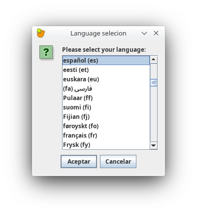This screenshot has height=214, width=197.
Task: Click scrollbar track below the thumb
Action: click(154, 114)
